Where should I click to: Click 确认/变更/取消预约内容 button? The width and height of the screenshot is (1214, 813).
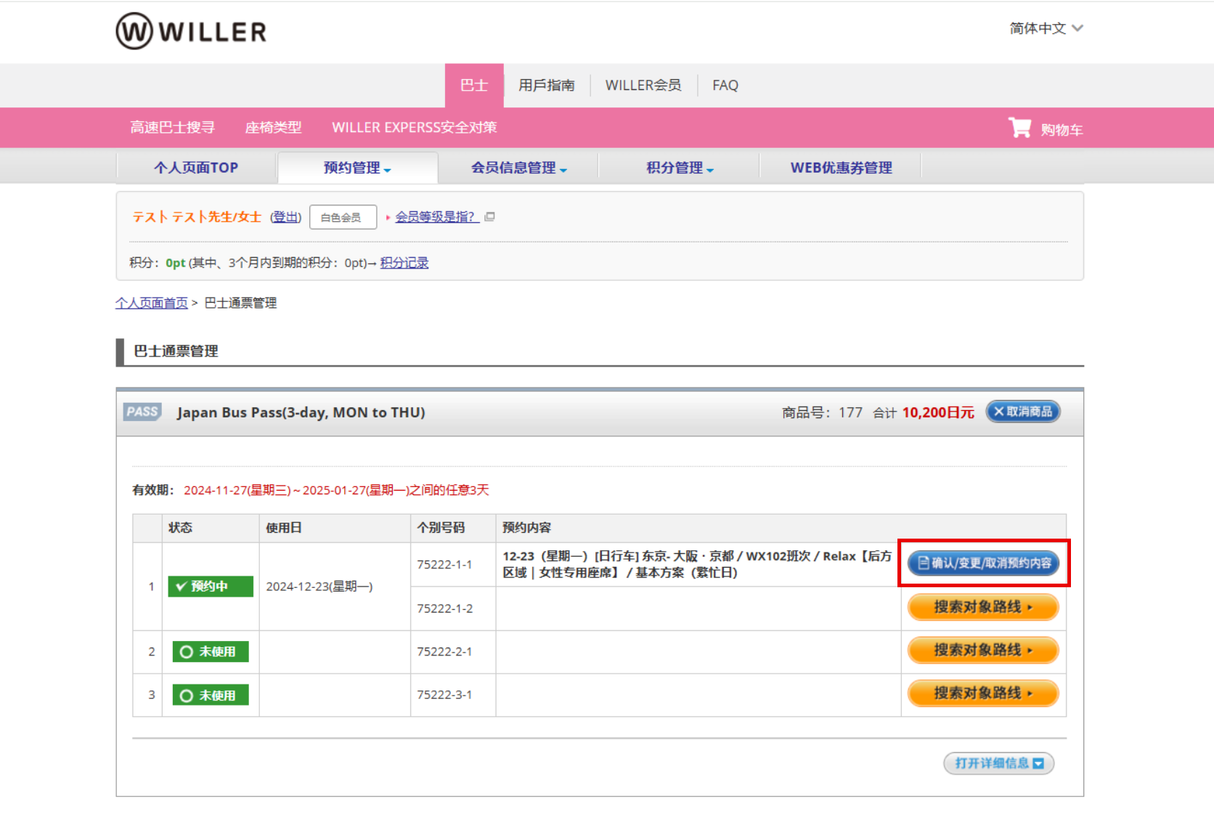[x=984, y=563]
